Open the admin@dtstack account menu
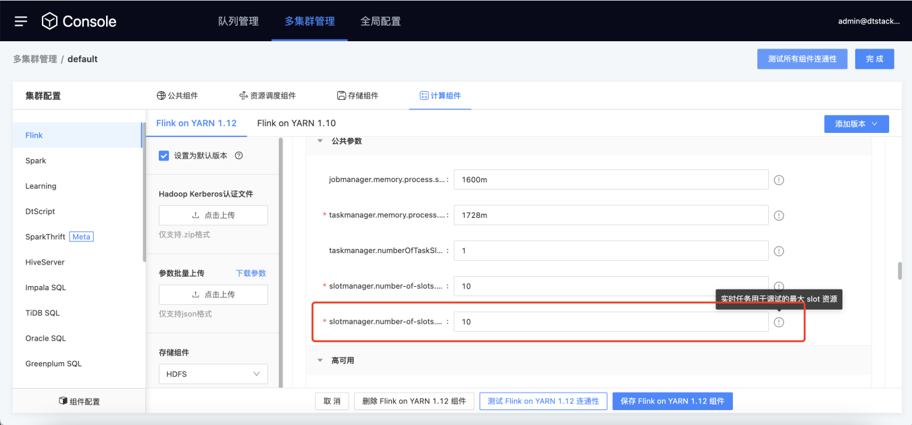 [x=869, y=21]
